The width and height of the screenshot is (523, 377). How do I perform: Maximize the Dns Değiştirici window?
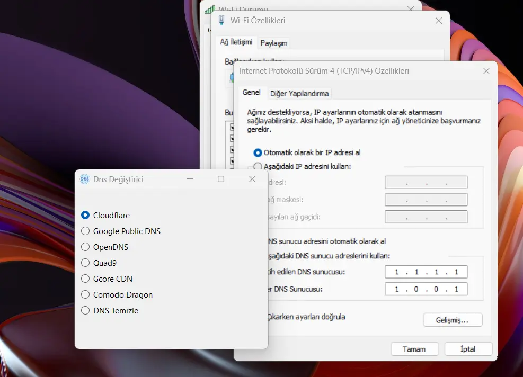click(221, 179)
